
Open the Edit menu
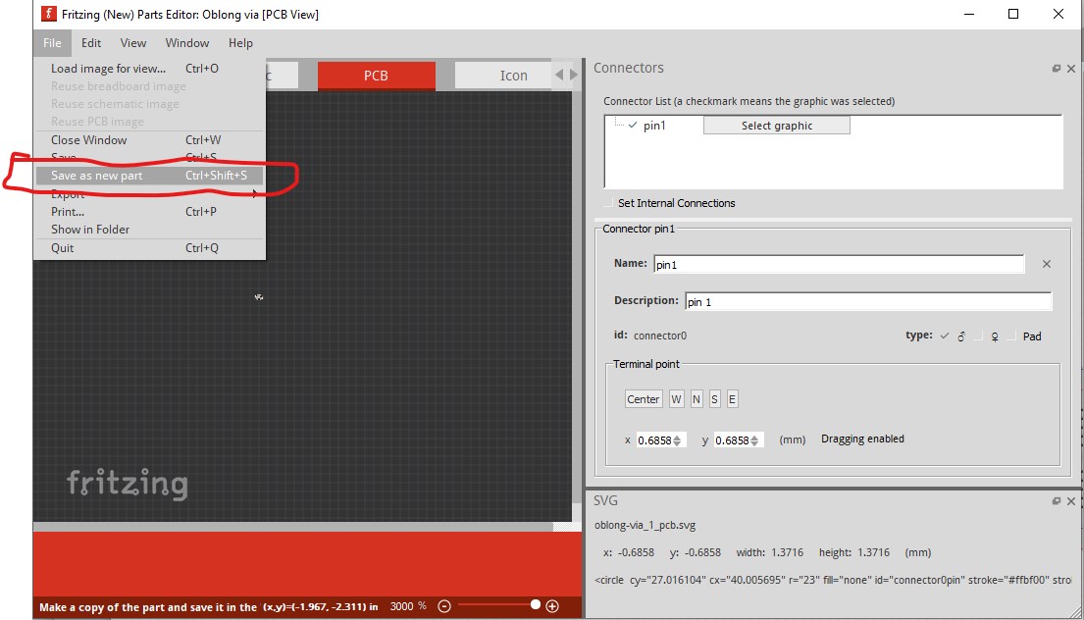91,43
